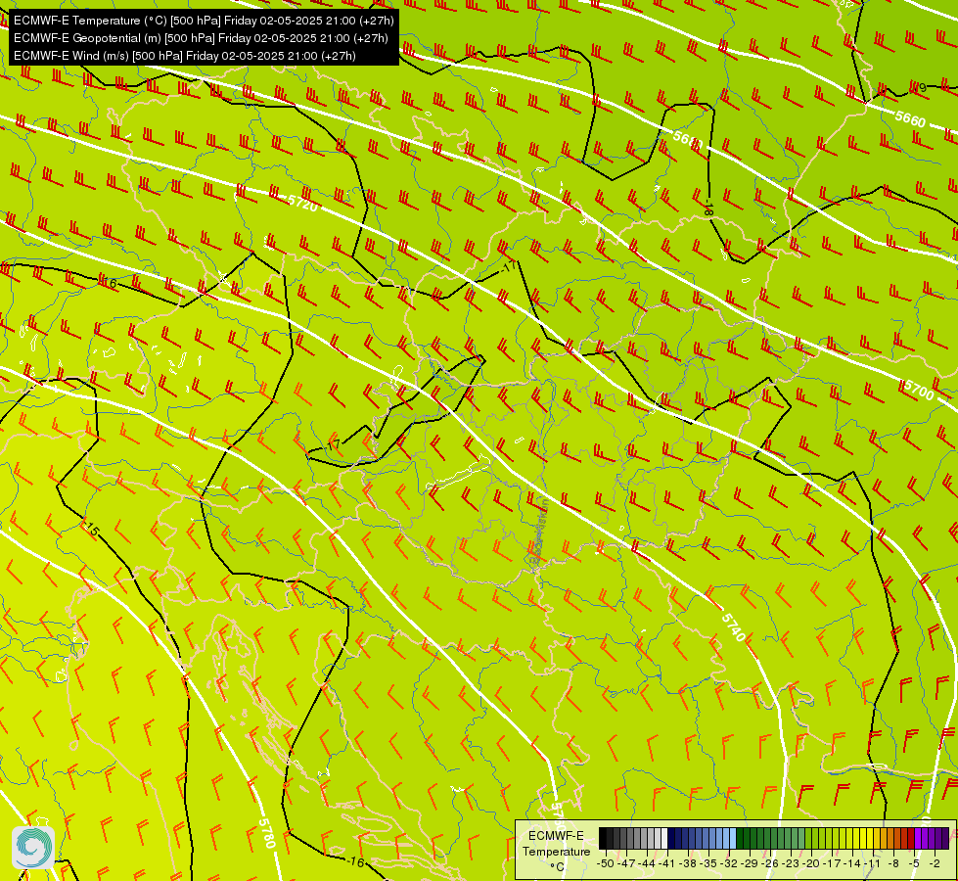Click the dark purple swatch at legend's right end

pos(945,838)
